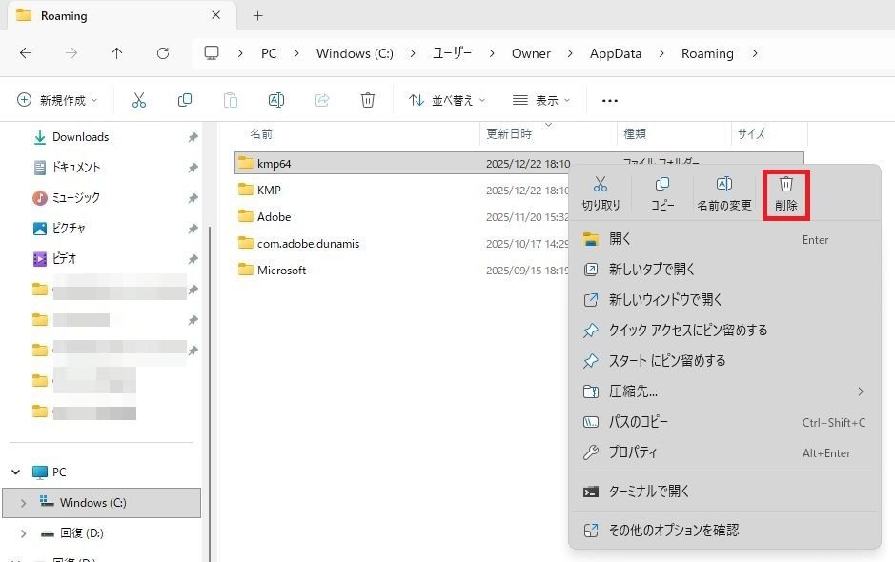Open the see more ellipsis toolbar menu
Viewport: 895px width, 562px height.
tap(610, 100)
